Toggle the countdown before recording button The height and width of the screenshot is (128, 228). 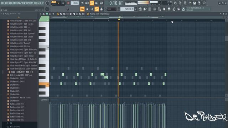click(x=92, y=3)
